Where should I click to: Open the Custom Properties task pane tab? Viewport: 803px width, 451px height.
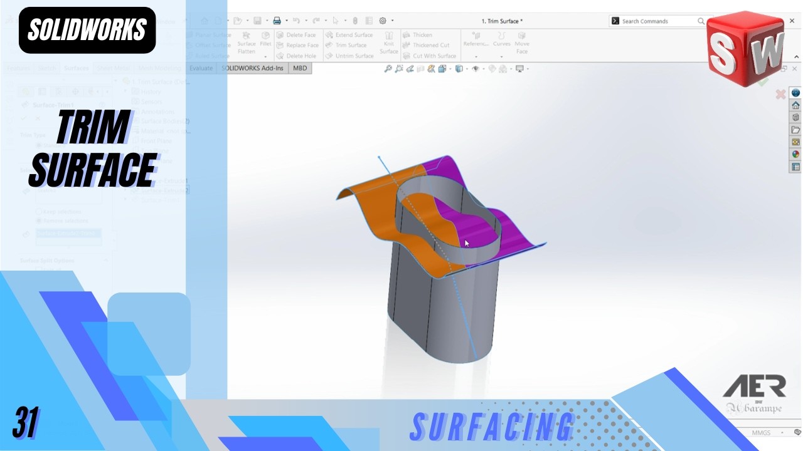[x=795, y=167]
